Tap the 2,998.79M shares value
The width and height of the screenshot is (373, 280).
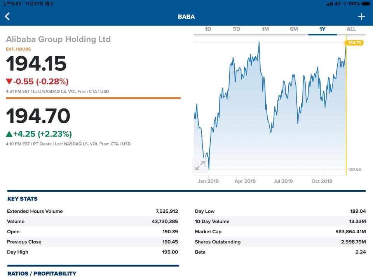354,242
